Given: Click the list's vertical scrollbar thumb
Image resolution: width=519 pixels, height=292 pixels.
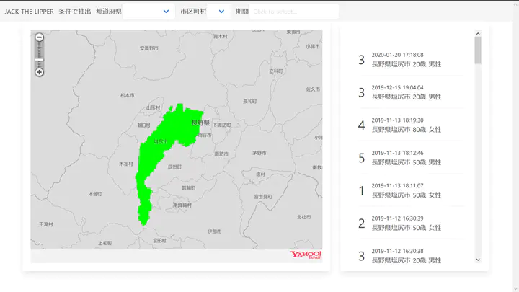Looking at the screenshot, I should [478, 50].
